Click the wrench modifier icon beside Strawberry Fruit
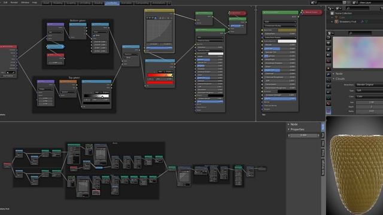The height and width of the screenshot is (215, 383). 362,21
